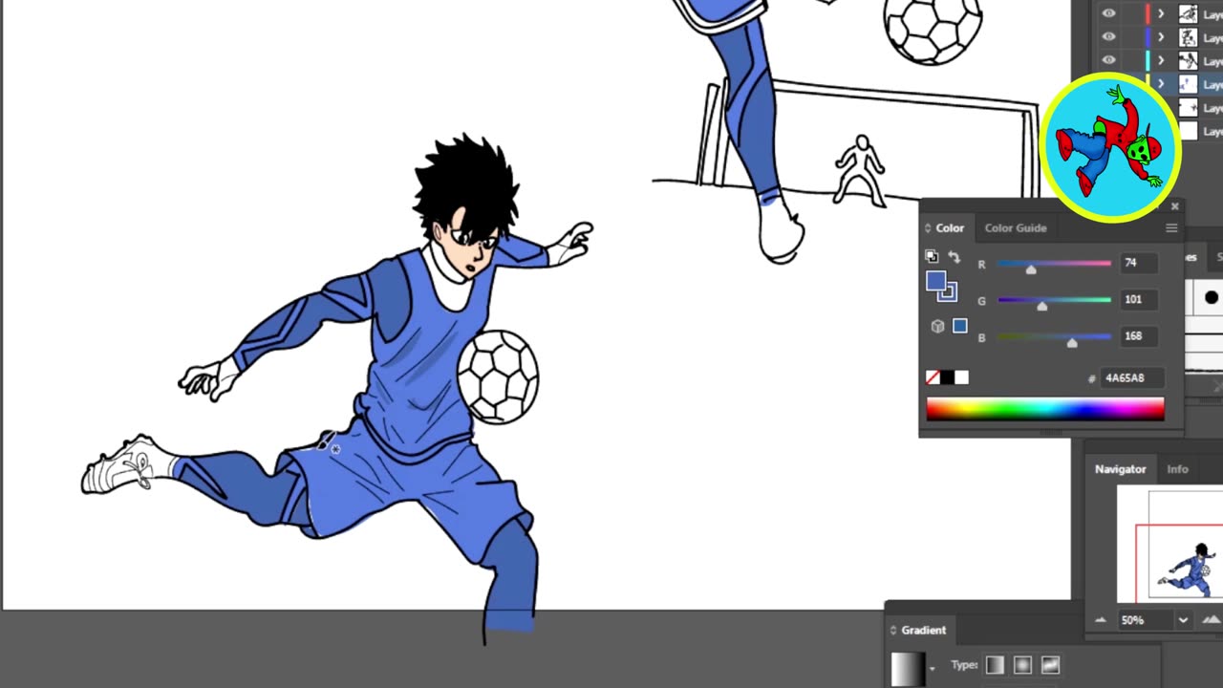Click the red-marked layer thumbnail
Screen dimensions: 1223x688
[1188, 13]
